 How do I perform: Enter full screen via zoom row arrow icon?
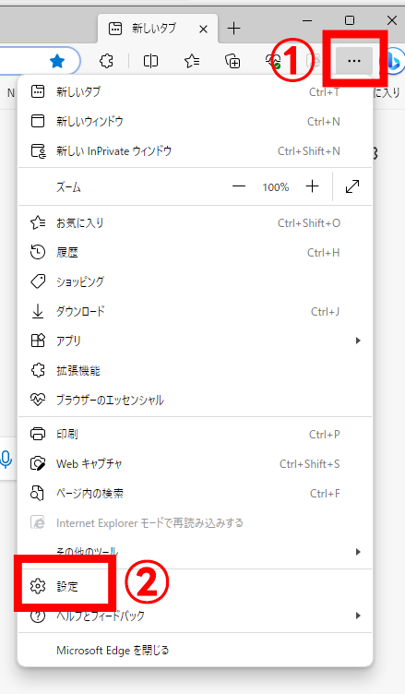352,186
